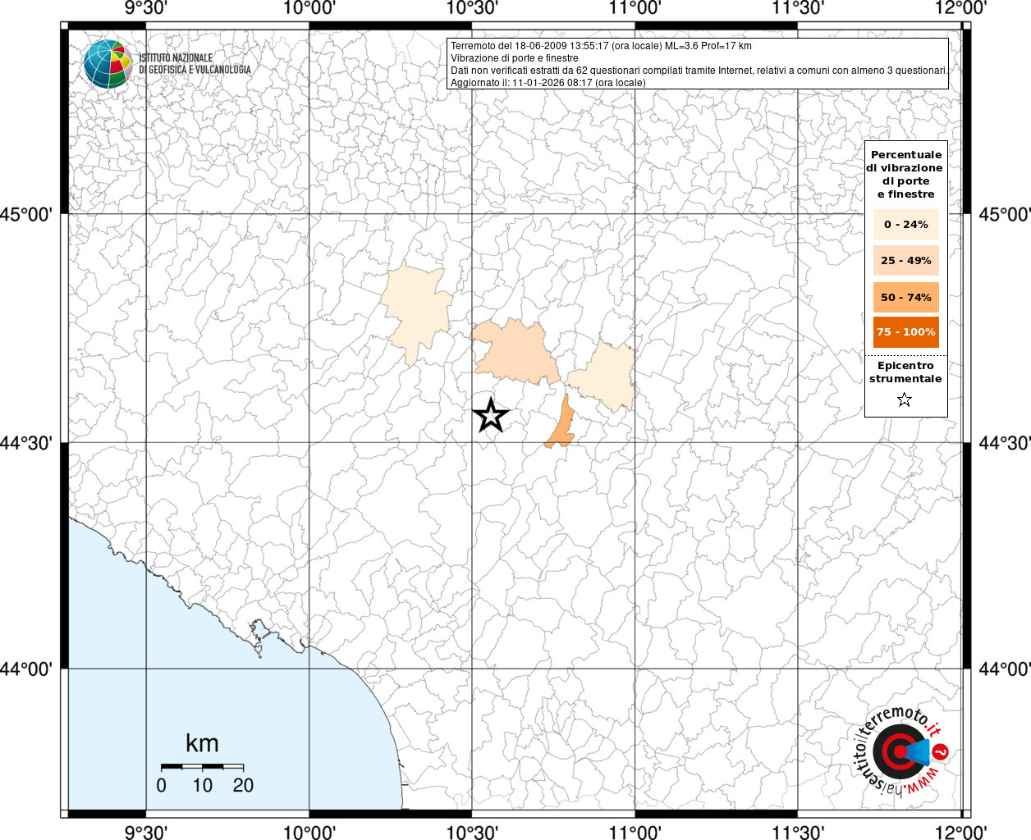Image resolution: width=1031 pixels, height=840 pixels.
Task: Click the 10°30' longitude label at the top
Action: 472,8
